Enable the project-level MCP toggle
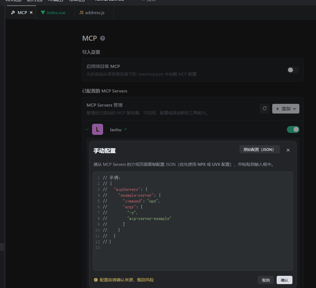Screen dimensions: 316x288 click(293, 70)
